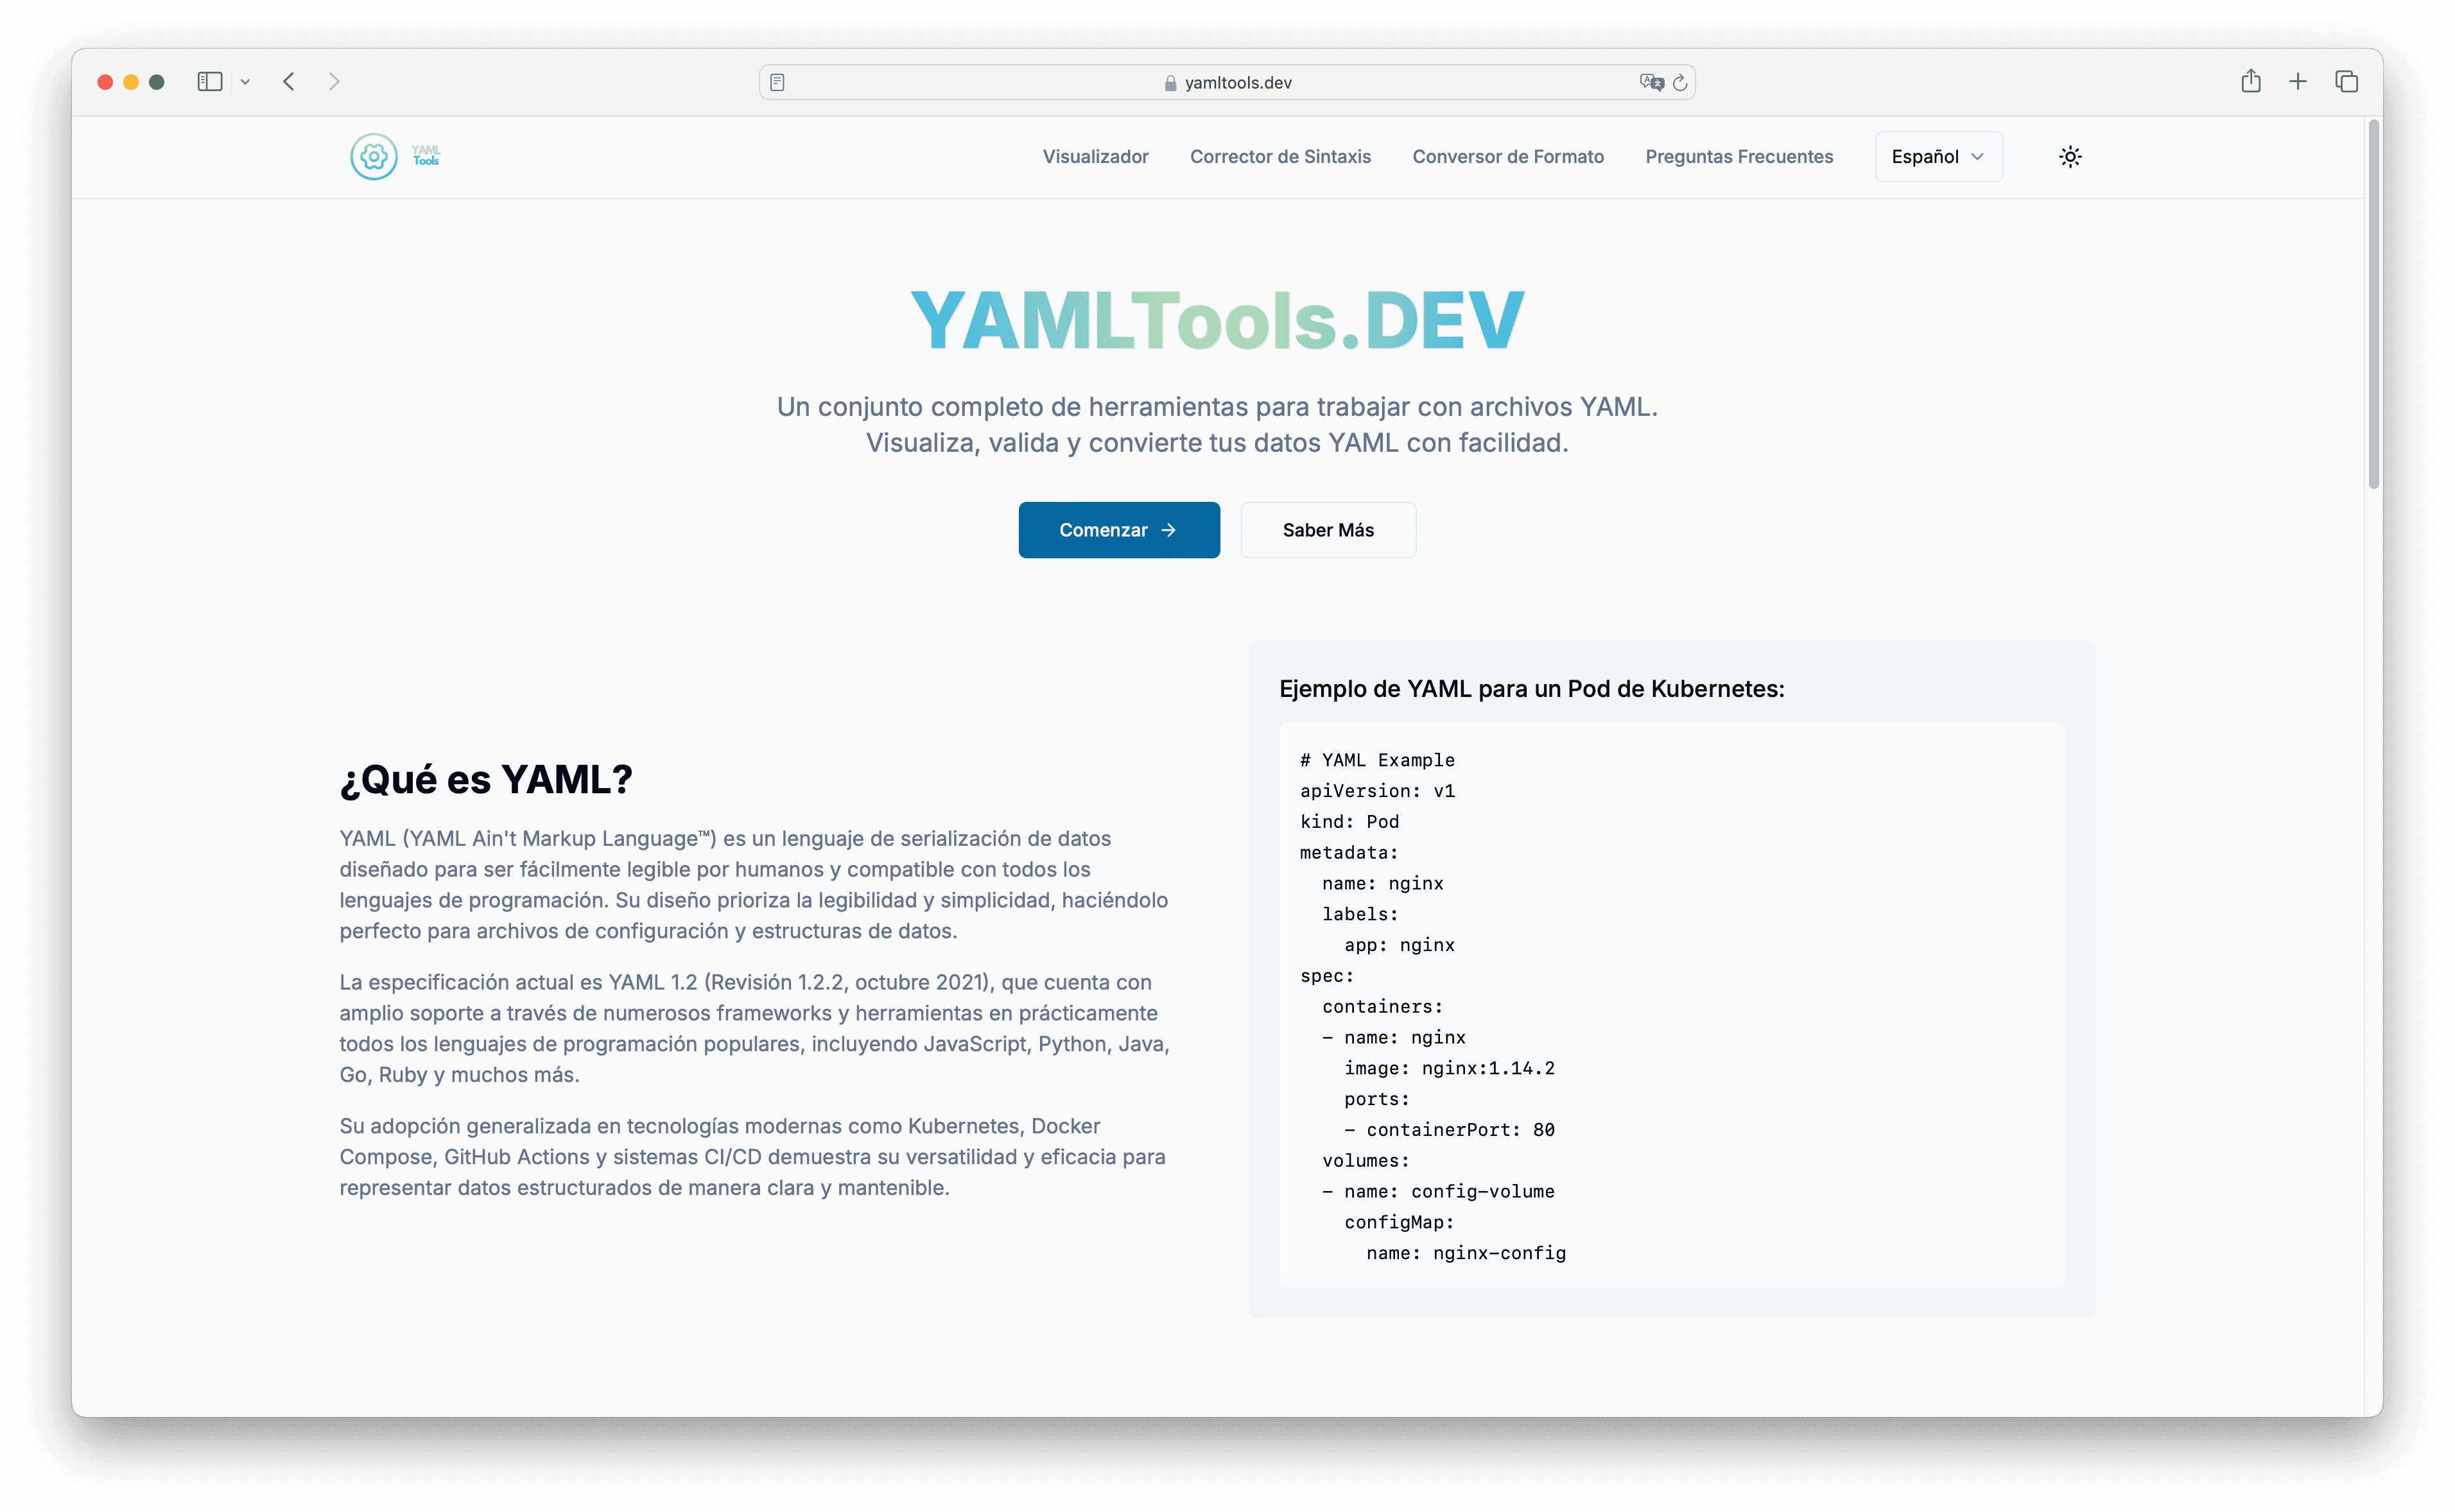Click the '¿Qué es YAML?' heading

coord(486,780)
